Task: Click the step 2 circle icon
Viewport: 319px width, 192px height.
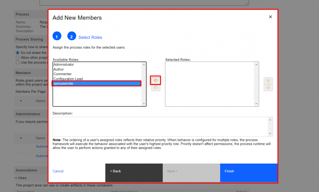Action: tap(72, 36)
